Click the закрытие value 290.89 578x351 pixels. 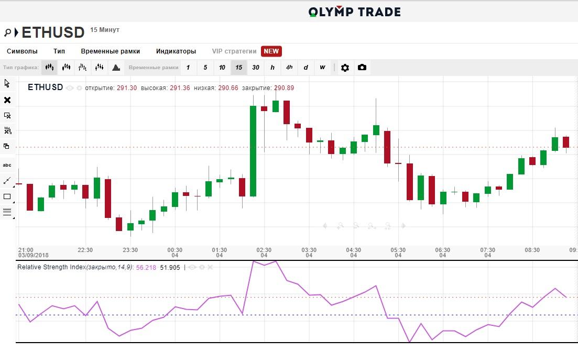coord(284,88)
